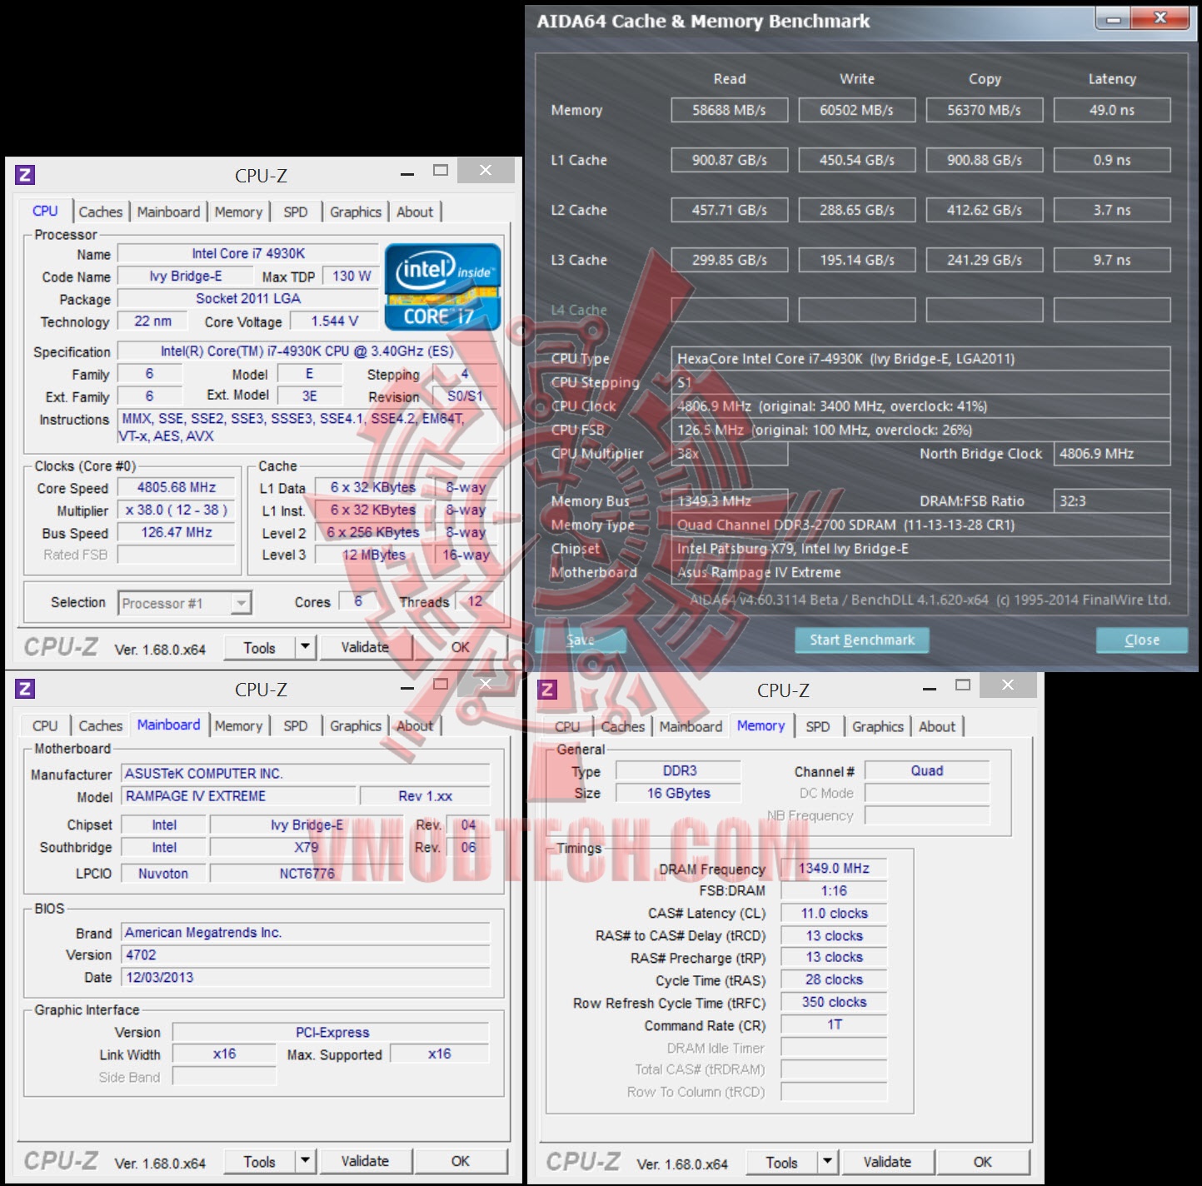Click the DRAM Frequency value 1349.0 MHz
Image resolution: width=1202 pixels, height=1186 pixels.
point(834,869)
